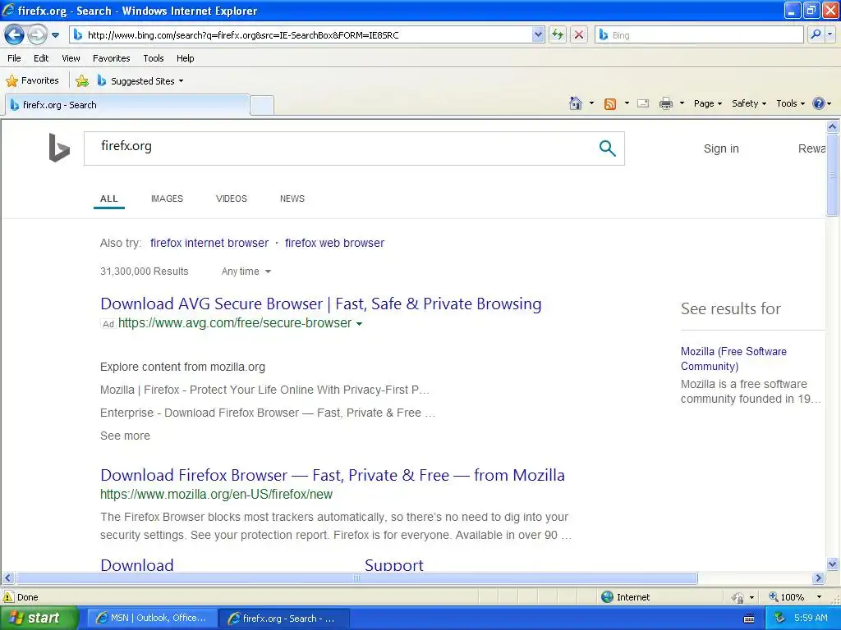Click the Add to Favorites Bar icon
Viewport: 841px width, 630px height.
pos(82,81)
